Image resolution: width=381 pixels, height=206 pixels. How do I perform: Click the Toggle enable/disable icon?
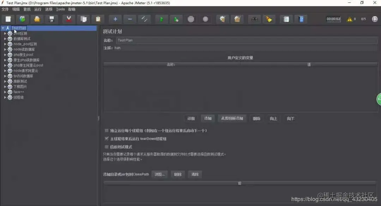coord(144,19)
